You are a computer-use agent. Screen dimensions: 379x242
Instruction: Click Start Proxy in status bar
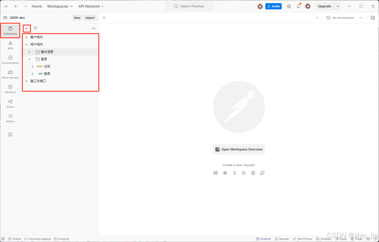[302, 239]
